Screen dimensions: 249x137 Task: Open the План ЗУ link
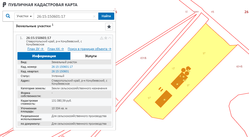pyautogui.click(x=36, y=49)
